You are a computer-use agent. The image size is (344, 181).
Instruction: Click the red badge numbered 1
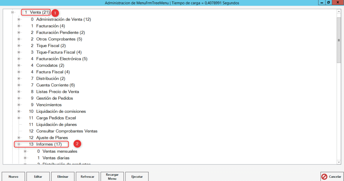coord(55,13)
